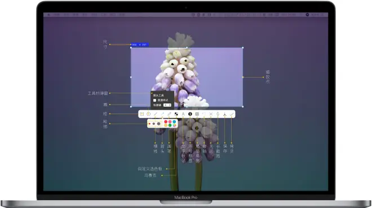Viewport: 372px width, 208px height.
Task: Select the local highlight tool
Action: (197, 114)
